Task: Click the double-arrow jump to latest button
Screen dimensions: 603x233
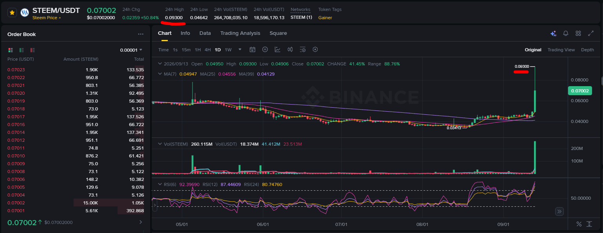Action: click(559, 211)
